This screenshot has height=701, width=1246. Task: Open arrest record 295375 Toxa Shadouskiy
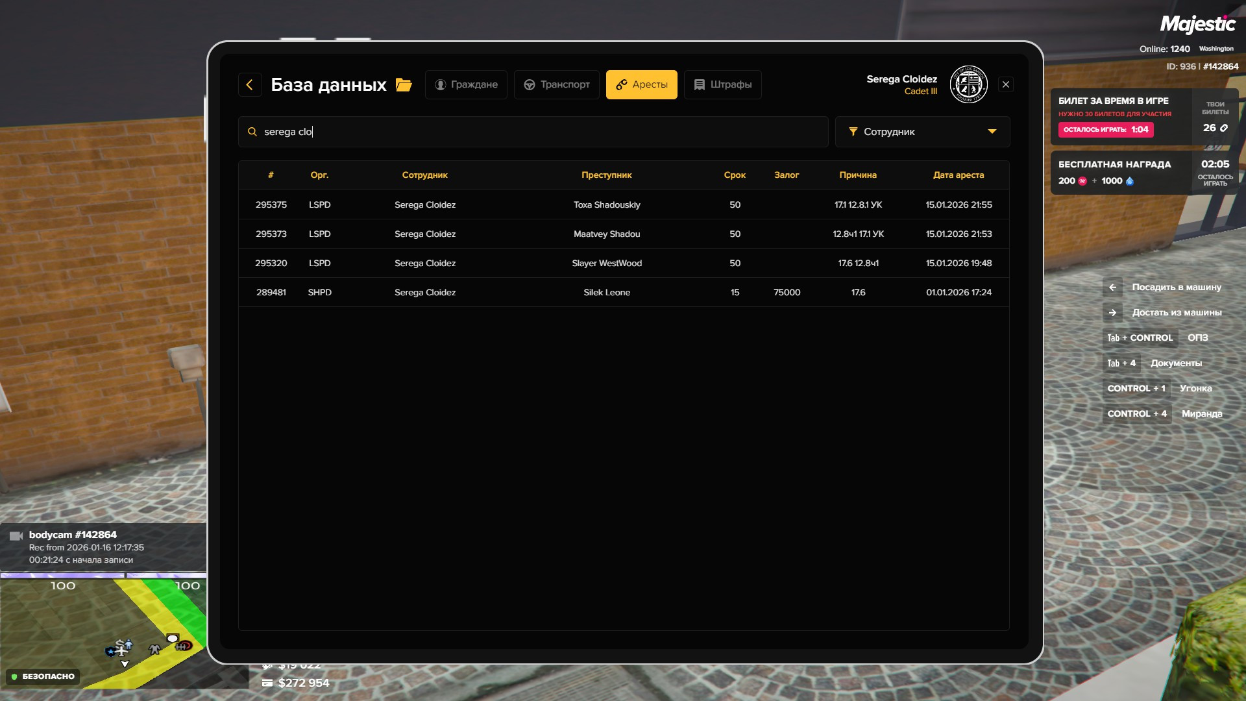coord(606,204)
